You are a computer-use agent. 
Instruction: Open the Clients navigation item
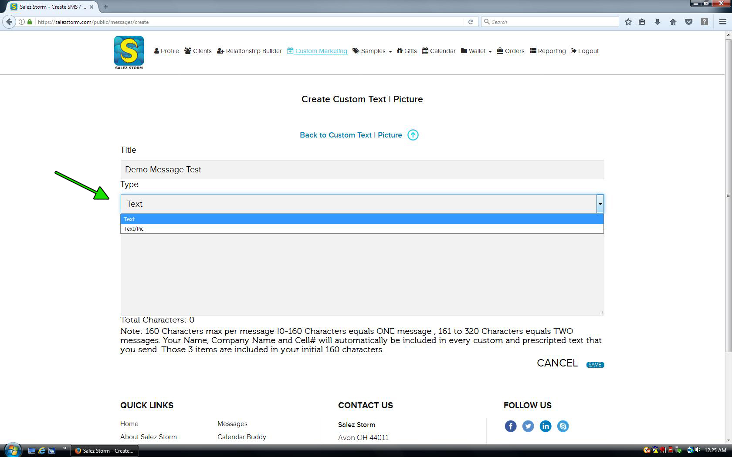[x=198, y=51]
